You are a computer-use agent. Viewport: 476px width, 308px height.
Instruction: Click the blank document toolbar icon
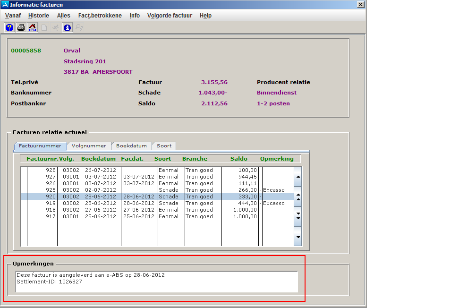[x=44, y=27]
